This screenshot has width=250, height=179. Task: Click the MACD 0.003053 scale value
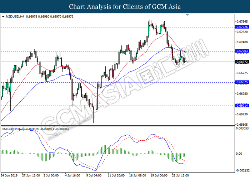pyautogui.click(x=242, y=128)
